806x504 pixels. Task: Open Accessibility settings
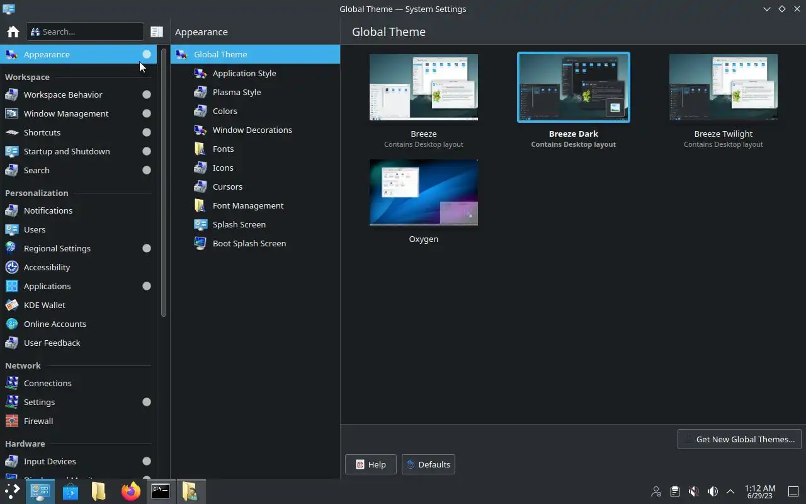pos(78,267)
